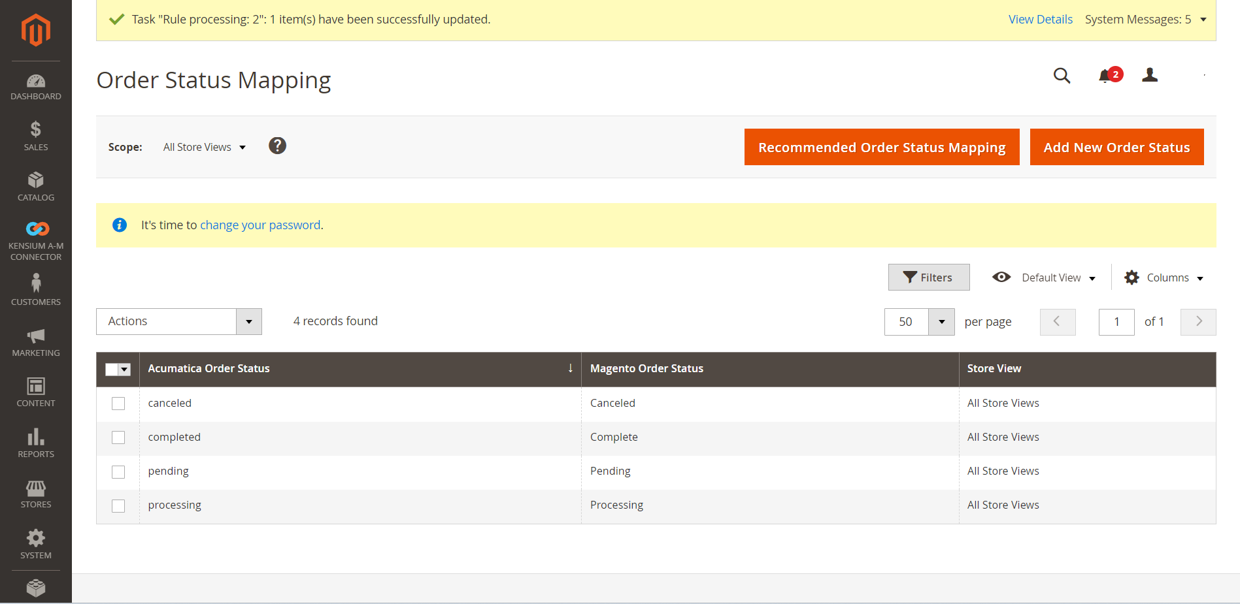Viewport: 1240px width, 604px height.
Task: Click the Magento logo
Action: pyautogui.click(x=35, y=29)
